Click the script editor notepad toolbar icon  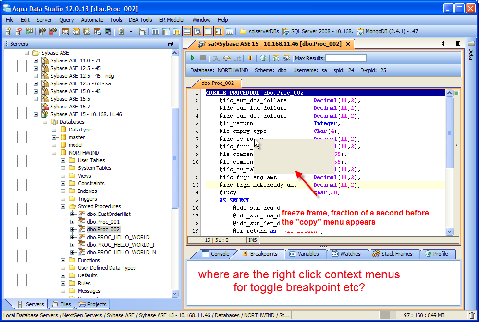point(121,31)
